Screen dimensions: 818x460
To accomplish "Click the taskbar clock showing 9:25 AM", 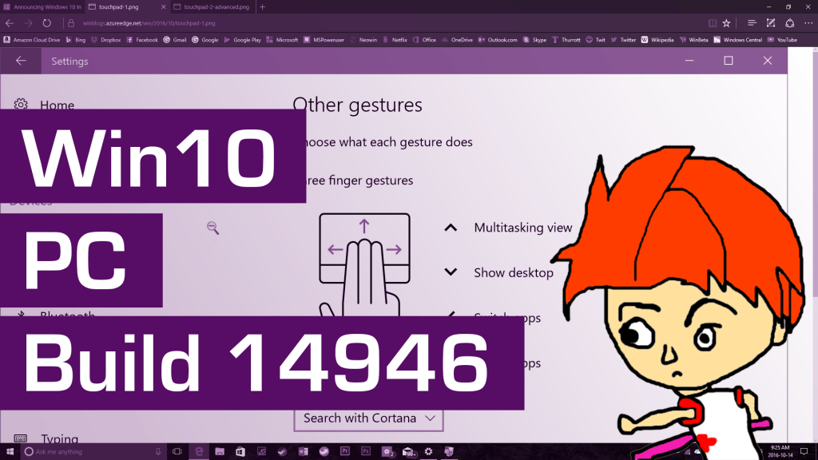I will [x=780, y=452].
